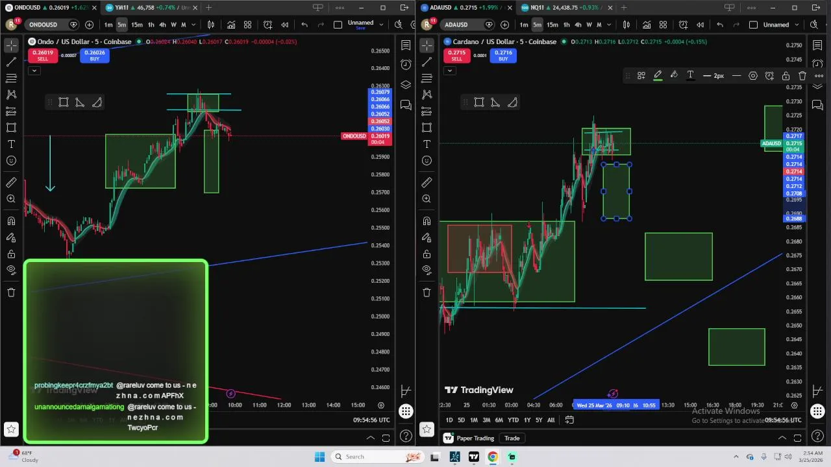Open drawing settings gear in floating toolbar
This screenshot has height=467, width=831.
tap(753, 76)
